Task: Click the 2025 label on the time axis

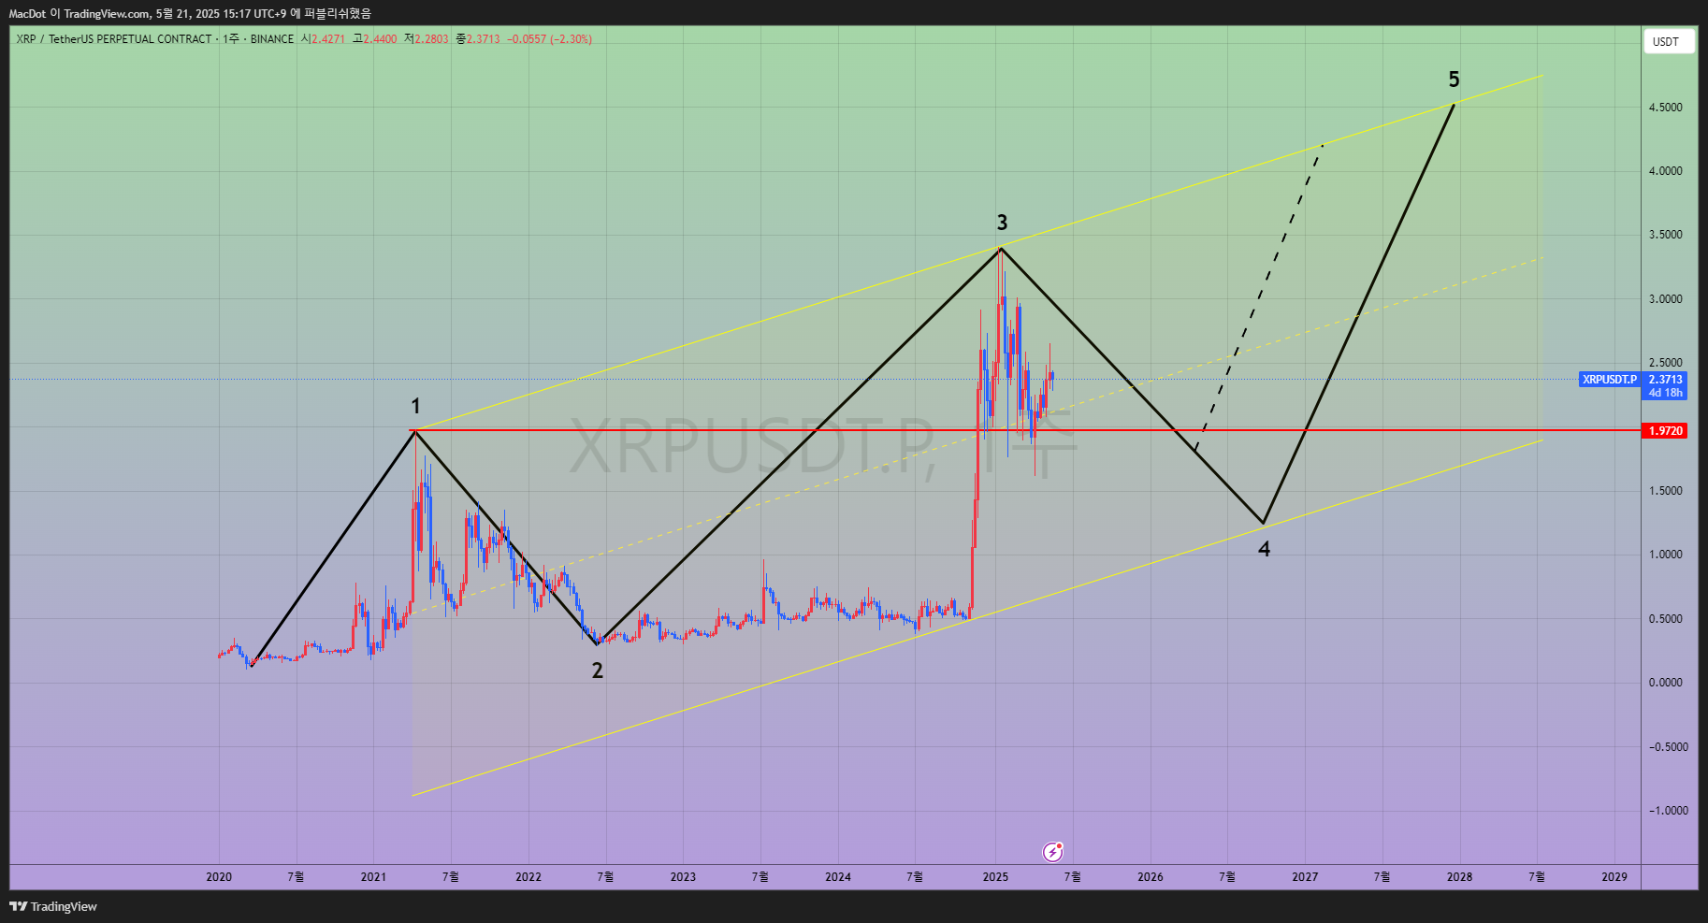Action: click(x=995, y=877)
